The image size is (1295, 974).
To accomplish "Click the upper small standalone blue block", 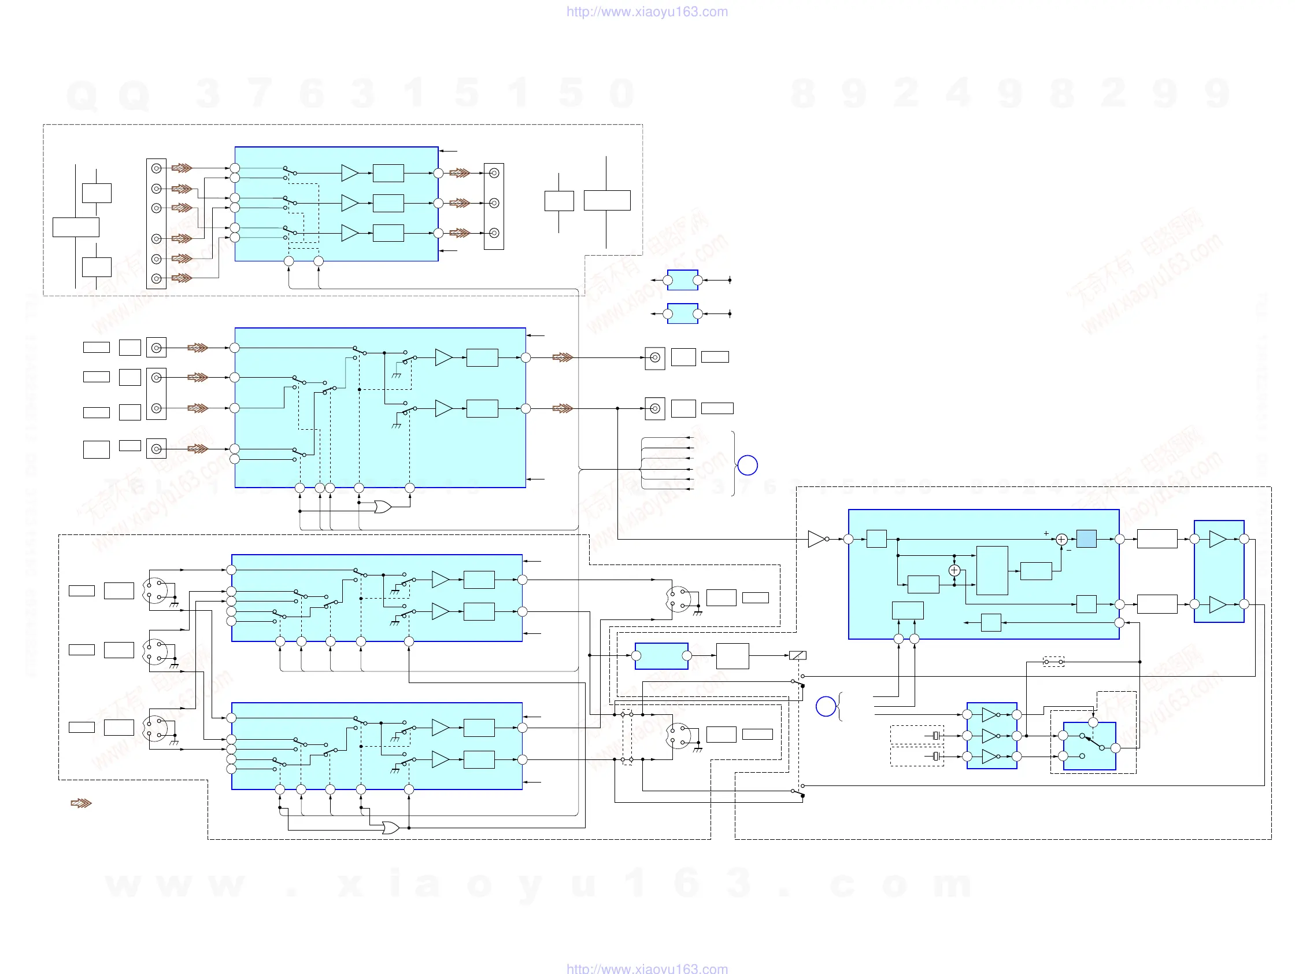I will [682, 280].
